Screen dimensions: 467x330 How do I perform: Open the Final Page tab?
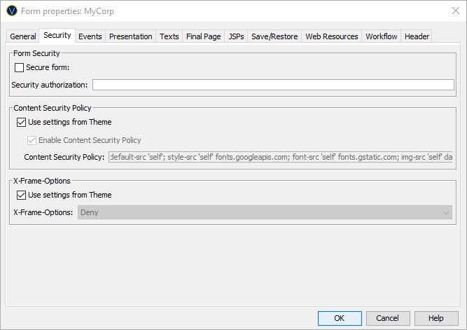pos(203,36)
